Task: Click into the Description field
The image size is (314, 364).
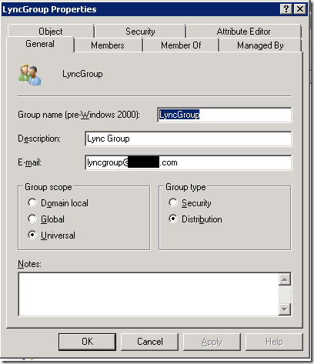Action: [x=189, y=139]
